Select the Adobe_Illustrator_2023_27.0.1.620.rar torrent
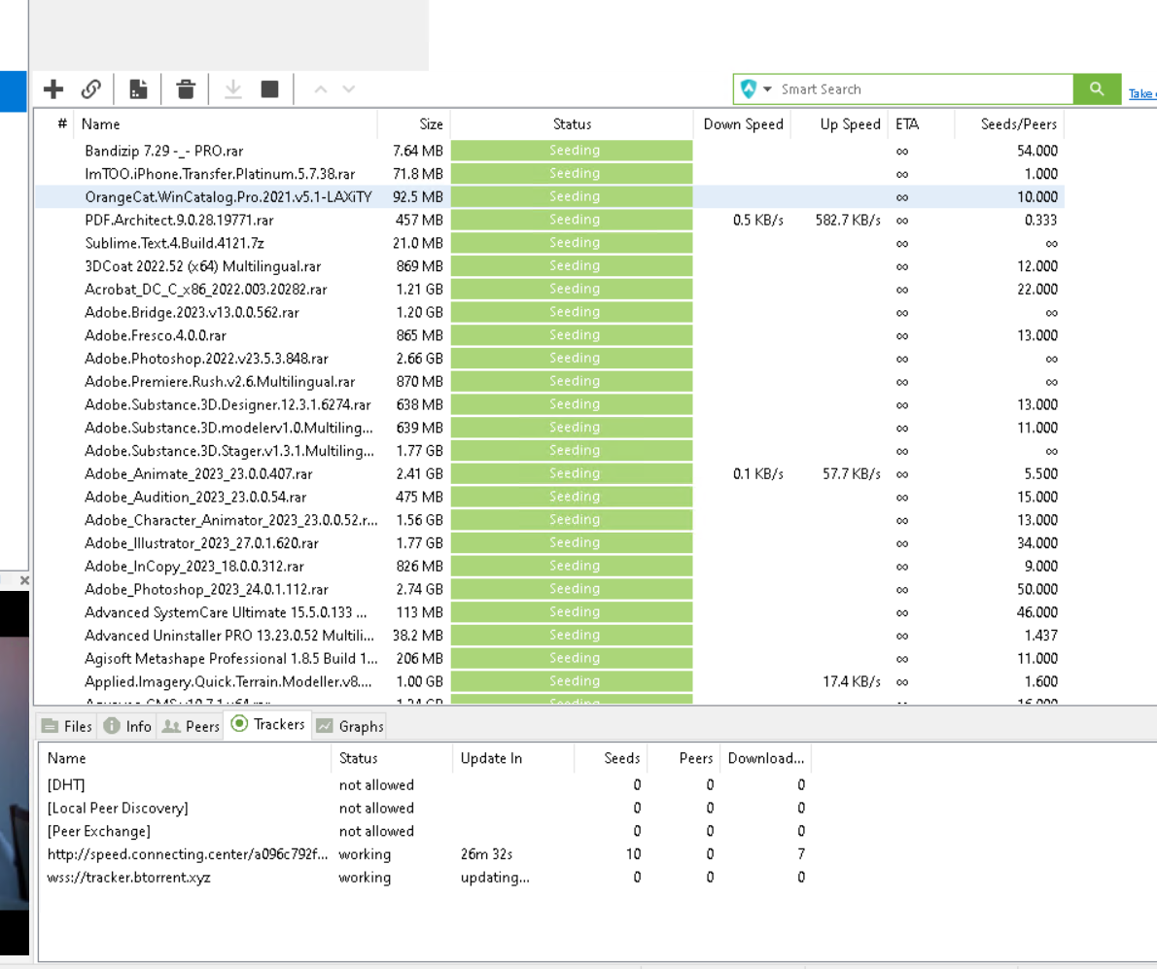 pos(201,543)
